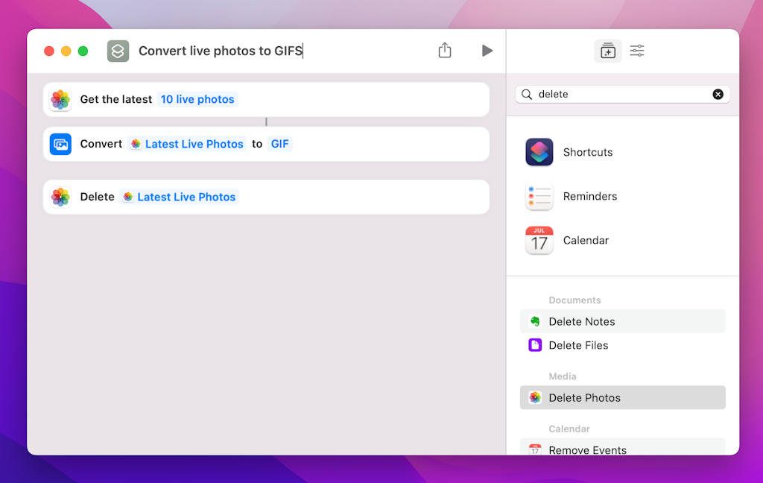Run the shortcut with the play icon

click(487, 50)
